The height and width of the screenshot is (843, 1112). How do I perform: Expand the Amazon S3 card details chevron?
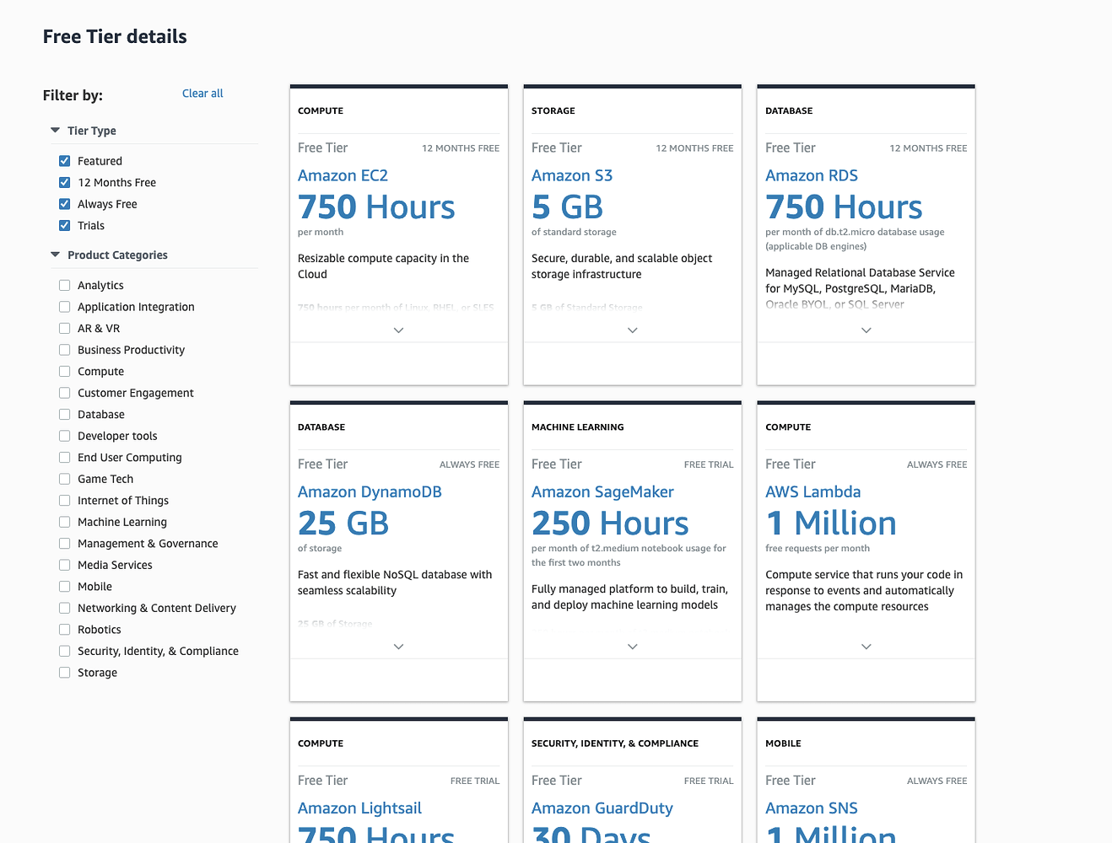click(x=633, y=330)
